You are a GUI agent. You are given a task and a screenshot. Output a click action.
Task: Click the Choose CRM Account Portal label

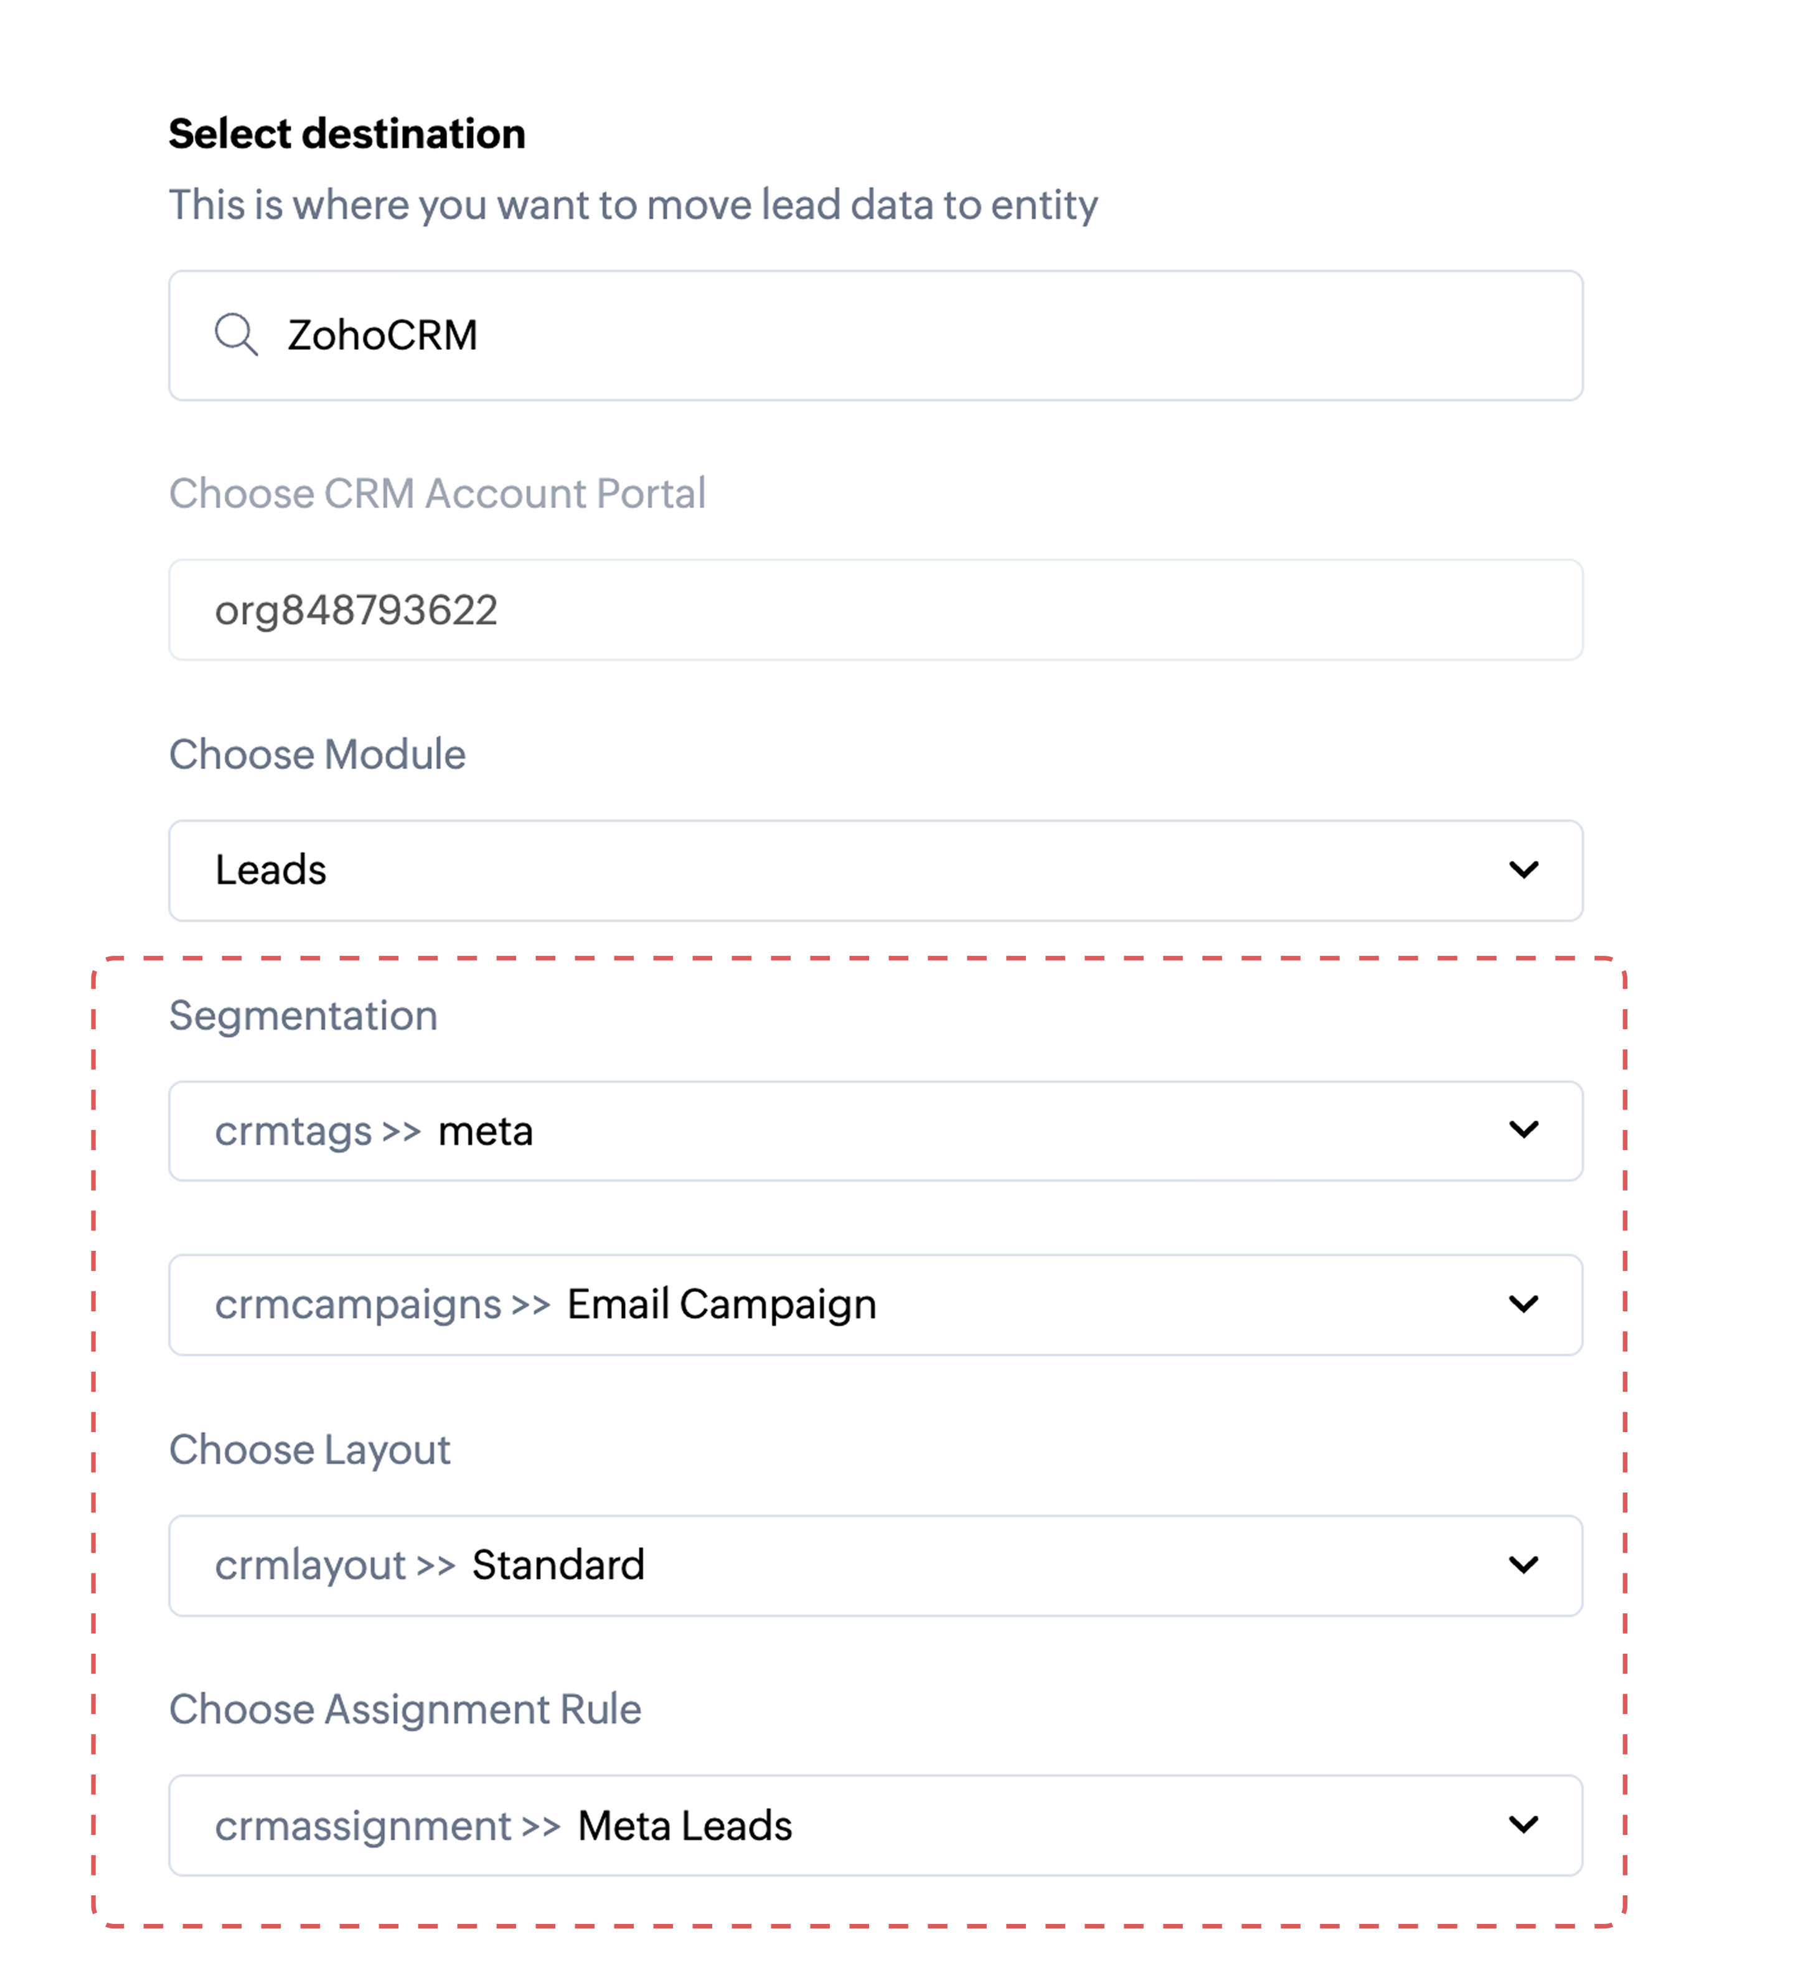point(437,493)
